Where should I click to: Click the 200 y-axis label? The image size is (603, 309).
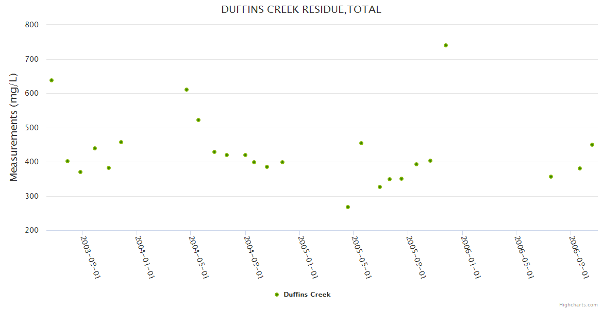pyautogui.click(x=32, y=230)
